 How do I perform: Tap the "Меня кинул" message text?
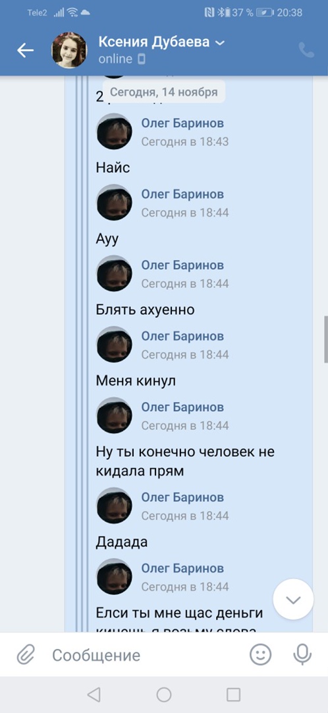coord(136,381)
